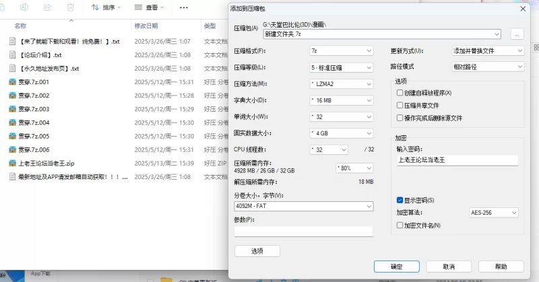Image resolution: width=539 pixels, height=282 pixels.
Task: Click date 2025/3/26/周三 1:07
Action: pyautogui.click(x=162, y=41)
